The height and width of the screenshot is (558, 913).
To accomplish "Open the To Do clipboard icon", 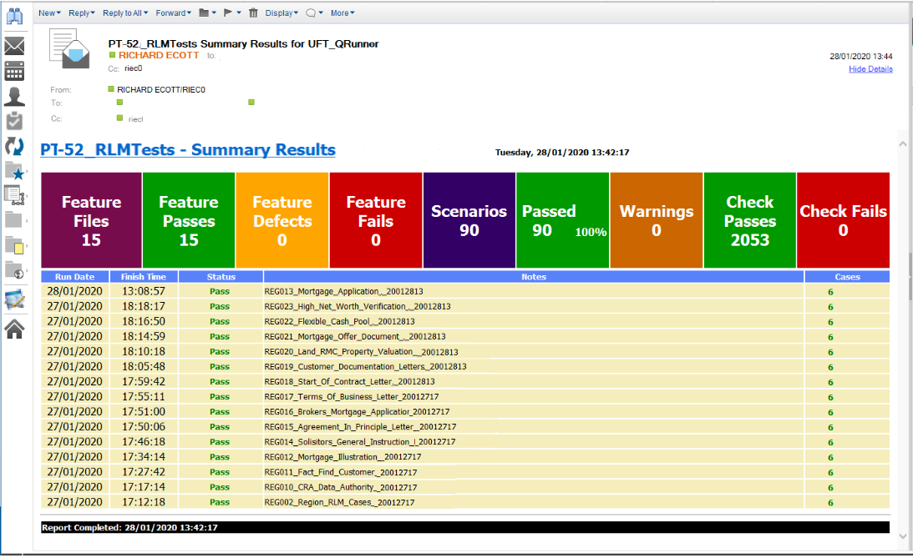I will coord(14,121).
